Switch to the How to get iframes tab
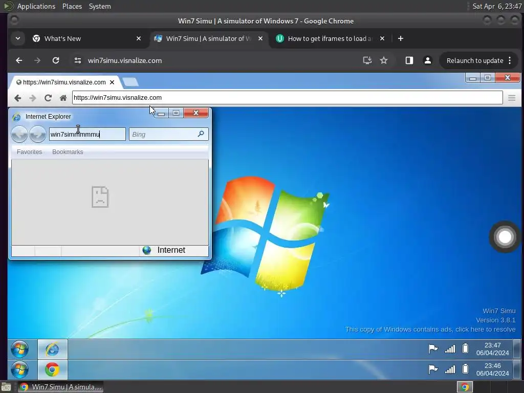 331,38
